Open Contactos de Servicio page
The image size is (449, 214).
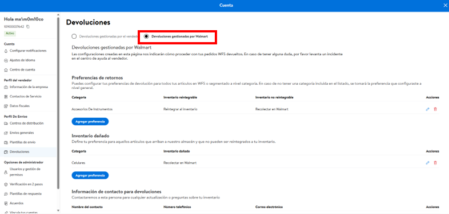click(26, 96)
